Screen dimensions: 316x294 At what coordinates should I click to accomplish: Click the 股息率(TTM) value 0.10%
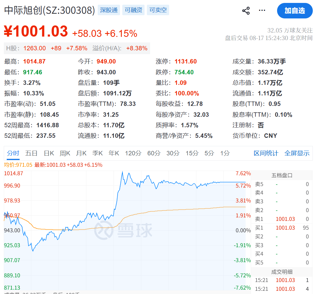[x=283, y=115]
